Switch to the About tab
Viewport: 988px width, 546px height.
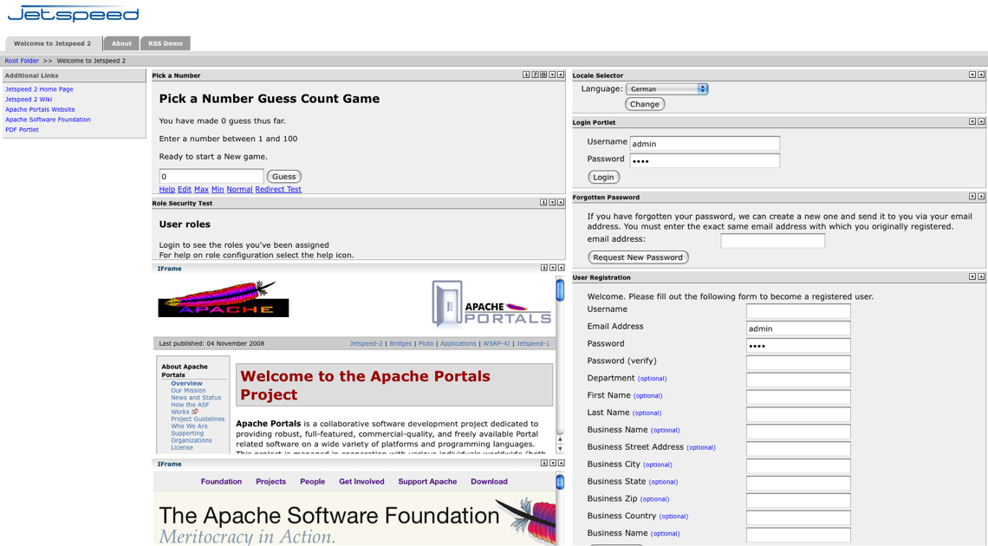point(121,43)
